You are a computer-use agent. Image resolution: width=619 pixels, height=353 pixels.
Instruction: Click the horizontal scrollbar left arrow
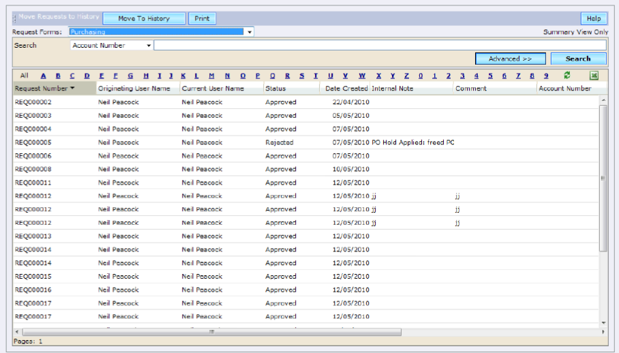[x=16, y=332]
